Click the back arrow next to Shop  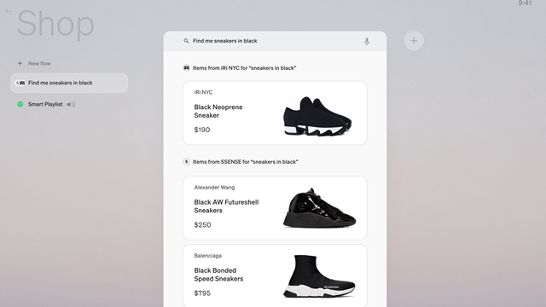click(x=8, y=12)
